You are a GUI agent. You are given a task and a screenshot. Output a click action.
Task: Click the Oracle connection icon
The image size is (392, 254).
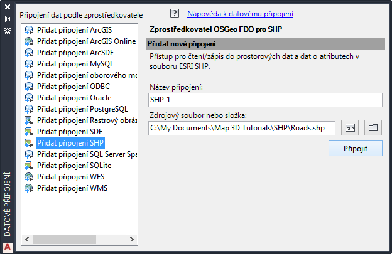click(x=29, y=98)
